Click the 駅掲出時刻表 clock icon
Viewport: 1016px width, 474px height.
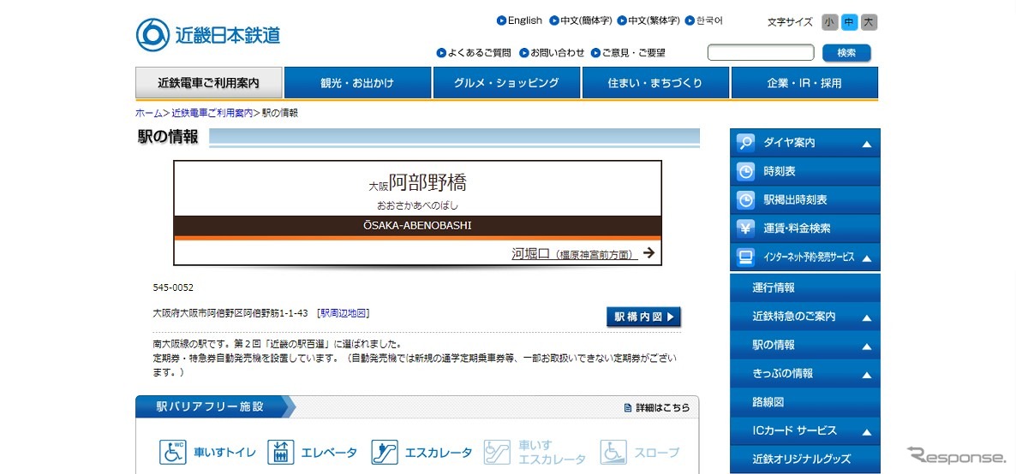pyautogui.click(x=746, y=199)
